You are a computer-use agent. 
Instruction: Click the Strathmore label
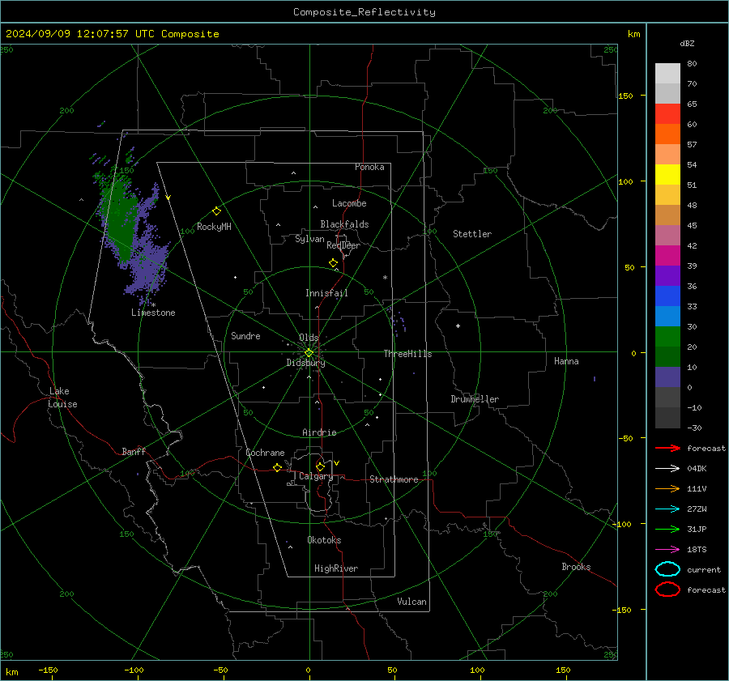pos(394,479)
